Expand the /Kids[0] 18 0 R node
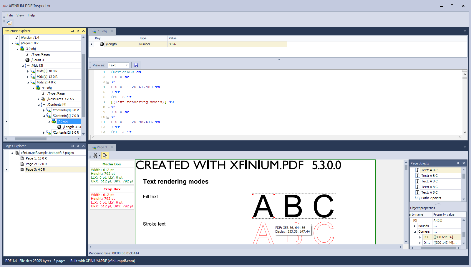 click(28, 71)
